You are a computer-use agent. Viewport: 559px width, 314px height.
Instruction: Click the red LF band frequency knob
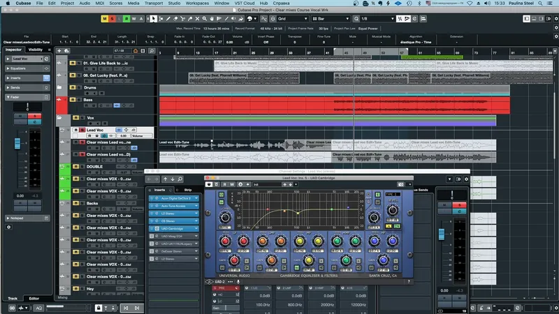[225, 241]
